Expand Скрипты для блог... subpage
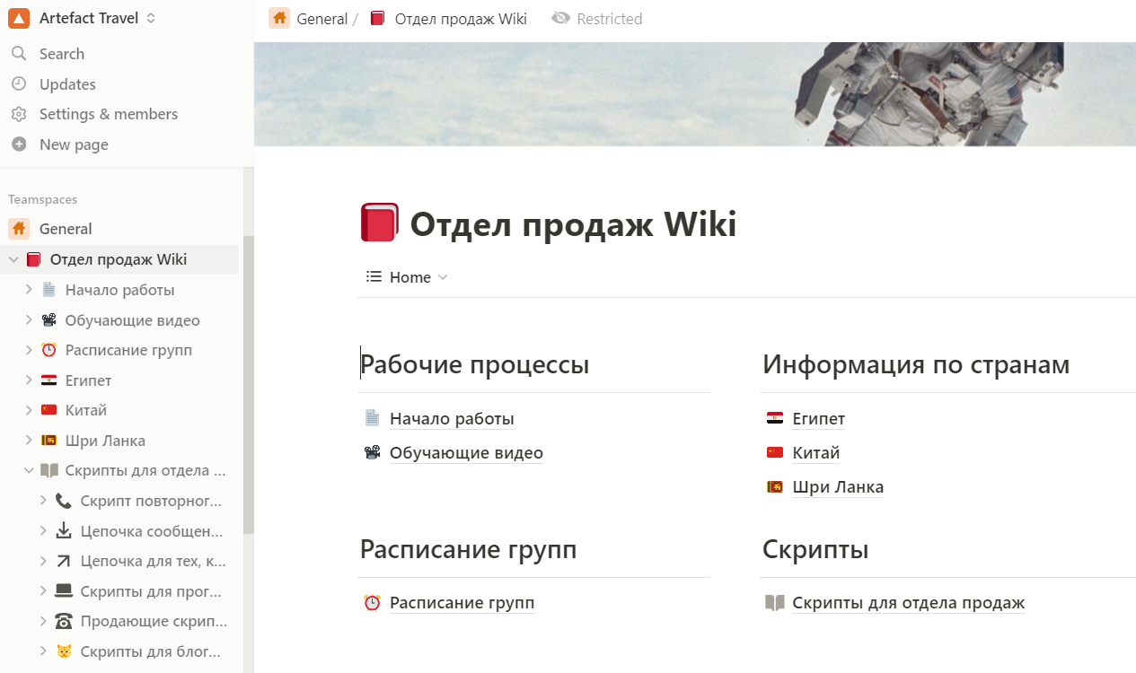 pyautogui.click(x=43, y=651)
